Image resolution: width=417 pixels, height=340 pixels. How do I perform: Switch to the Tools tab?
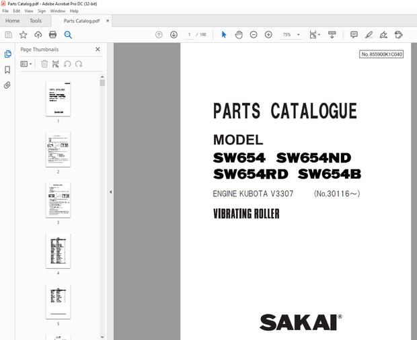click(x=36, y=21)
